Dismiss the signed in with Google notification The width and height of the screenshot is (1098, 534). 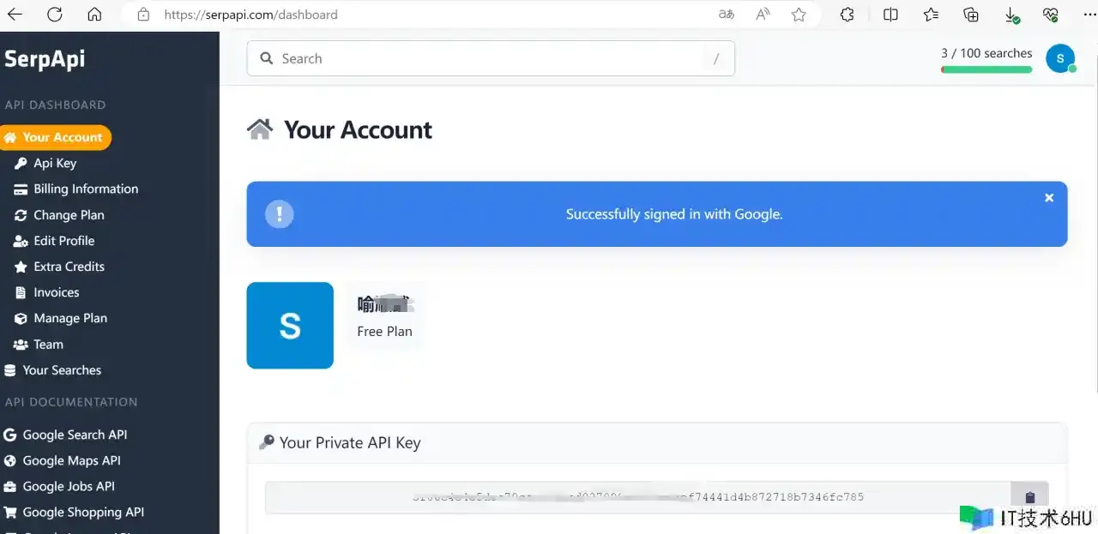[x=1048, y=198]
